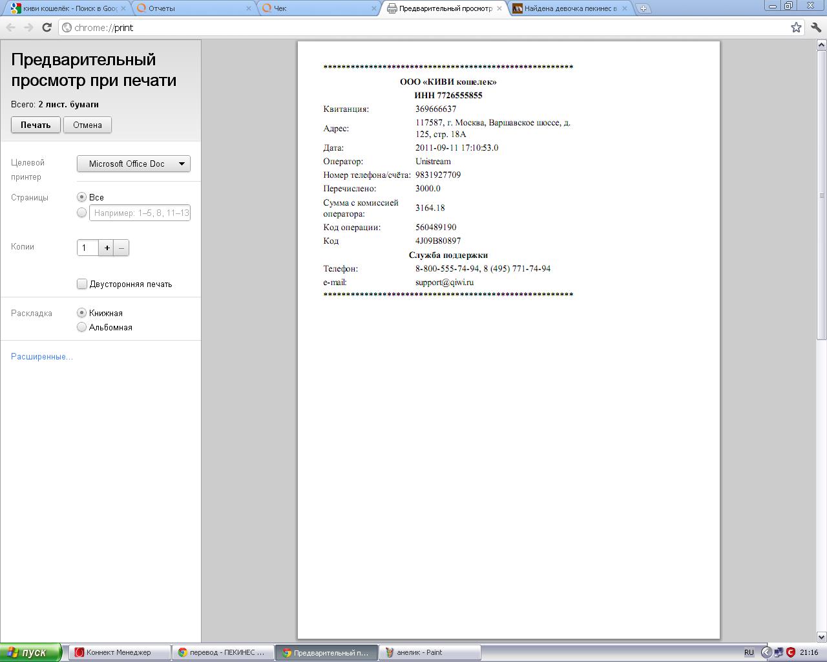
Task: Switch to the 'Чек' tab
Action: [x=317, y=8]
